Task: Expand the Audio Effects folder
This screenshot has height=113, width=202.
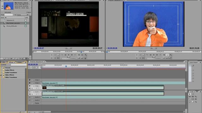Action: (x=1, y=70)
